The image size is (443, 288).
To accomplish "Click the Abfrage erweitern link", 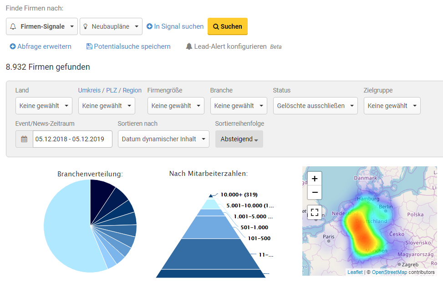I will pyautogui.click(x=41, y=46).
